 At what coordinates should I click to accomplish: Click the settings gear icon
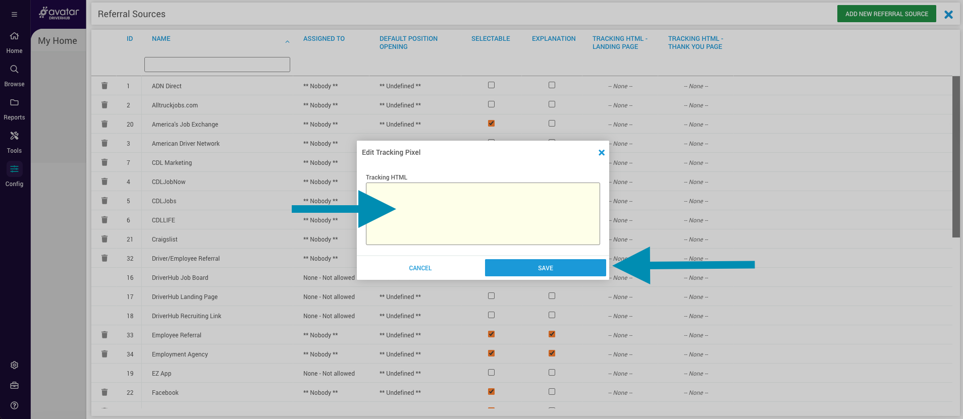(14, 365)
